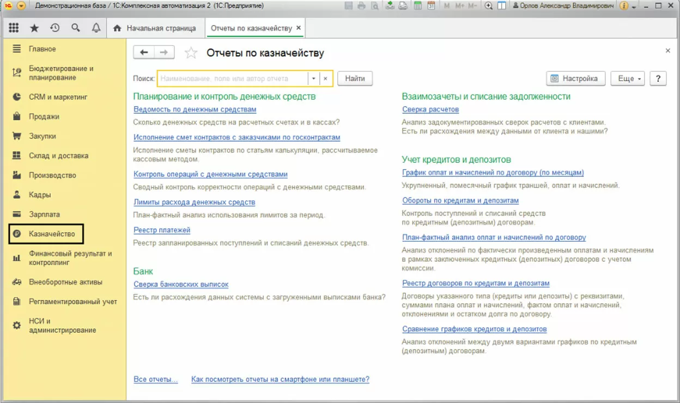Open Финансовый результат и контроллинг section
The image size is (680, 403).
(x=70, y=258)
